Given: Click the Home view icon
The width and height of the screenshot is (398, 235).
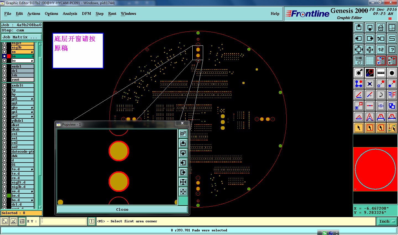Looking at the screenshot, I should pyautogui.click(x=381, y=28).
